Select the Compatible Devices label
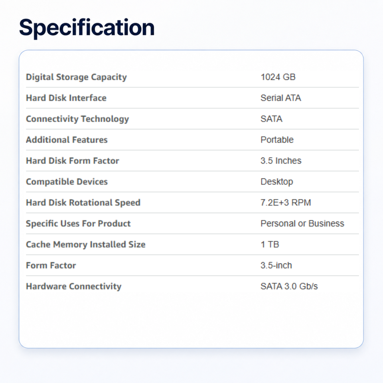This screenshot has width=383, height=383. [x=67, y=182]
